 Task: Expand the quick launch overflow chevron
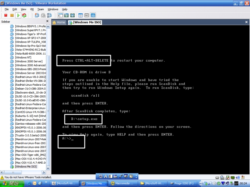point(46,182)
